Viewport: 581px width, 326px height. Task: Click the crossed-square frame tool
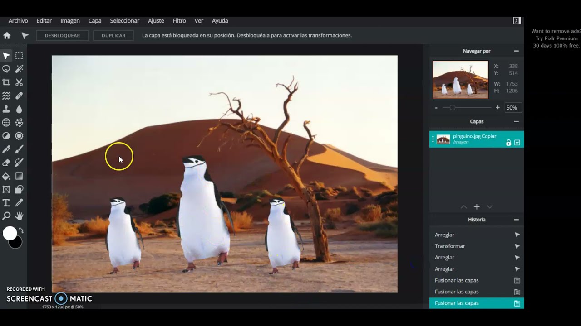pos(6,189)
